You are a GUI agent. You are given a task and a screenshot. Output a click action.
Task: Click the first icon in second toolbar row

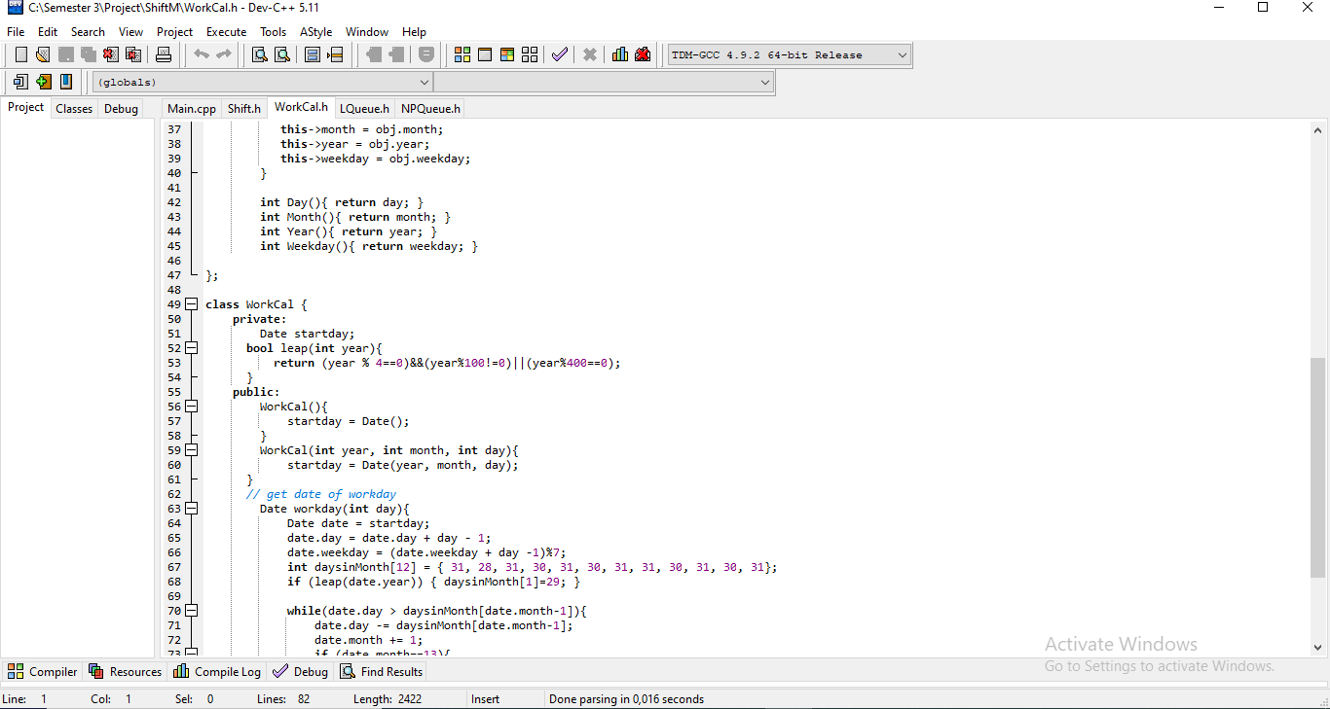click(x=20, y=82)
